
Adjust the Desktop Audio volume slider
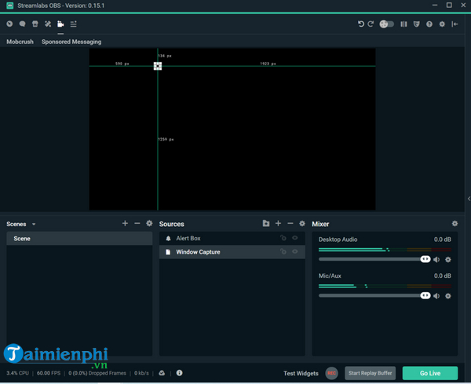(x=374, y=259)
